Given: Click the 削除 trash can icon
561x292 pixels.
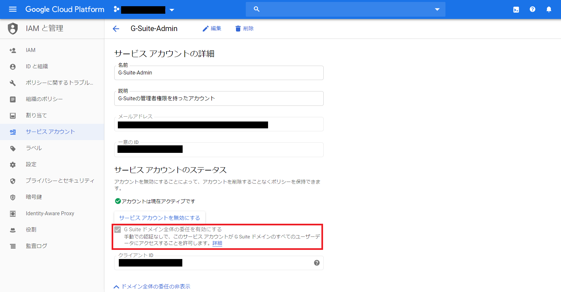Looking at the screenshot, I should click(x=238, y=29).
